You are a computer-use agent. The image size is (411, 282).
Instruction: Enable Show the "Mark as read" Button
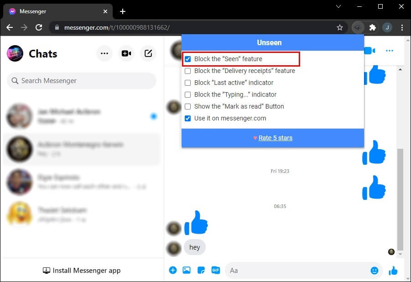pos(187,106)
